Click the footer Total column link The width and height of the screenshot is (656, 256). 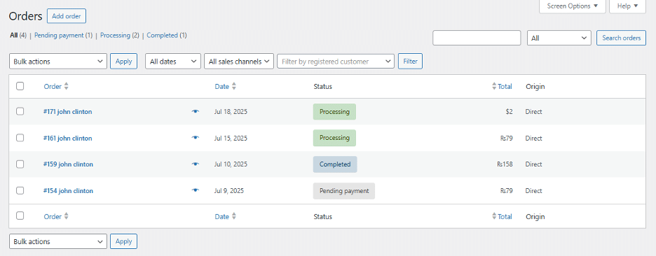click(x=505, y=216)
